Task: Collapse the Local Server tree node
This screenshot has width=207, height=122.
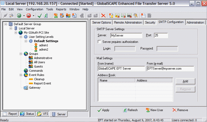Action: point(11,28)
